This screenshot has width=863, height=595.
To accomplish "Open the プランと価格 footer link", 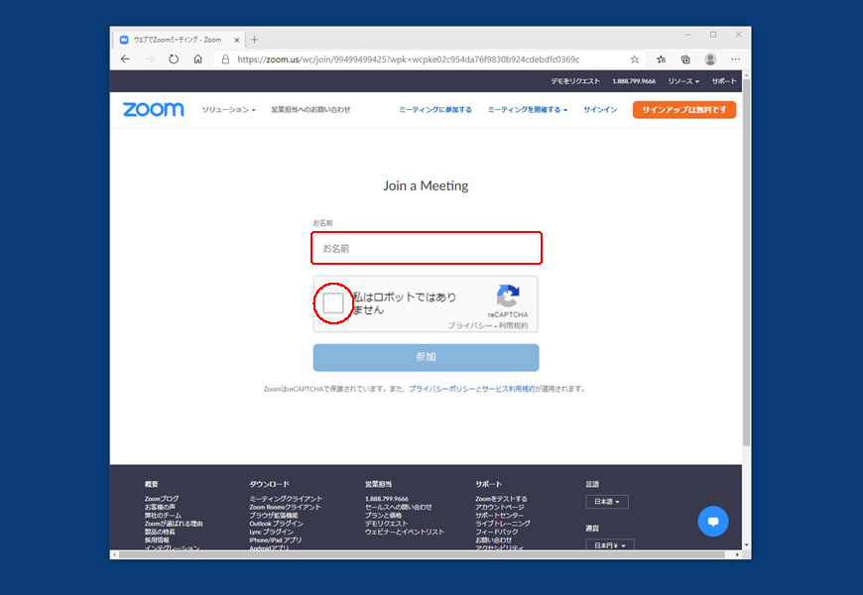I will tap(383, 515).
